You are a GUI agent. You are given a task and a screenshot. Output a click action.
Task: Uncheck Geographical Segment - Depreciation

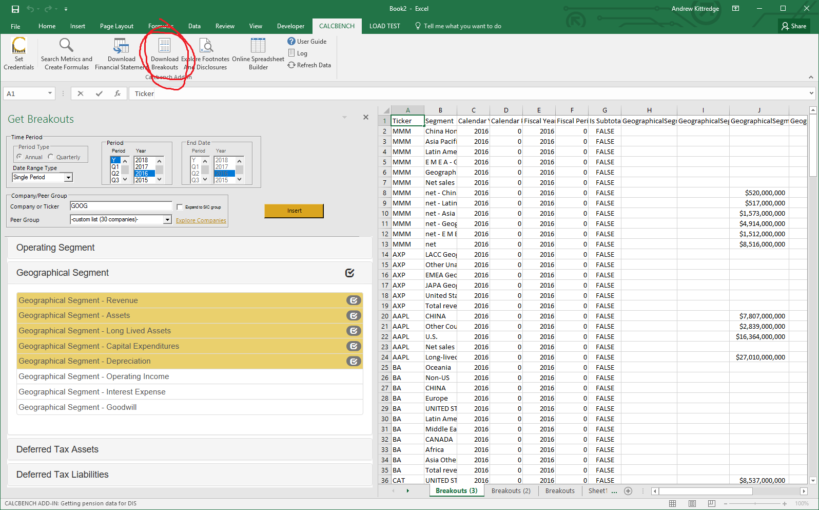coord(354,361)
